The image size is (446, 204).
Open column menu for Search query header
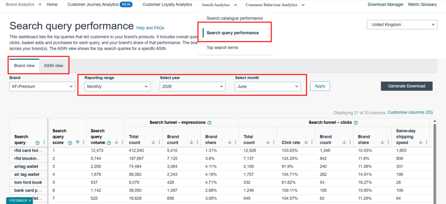tap(44, 143)
